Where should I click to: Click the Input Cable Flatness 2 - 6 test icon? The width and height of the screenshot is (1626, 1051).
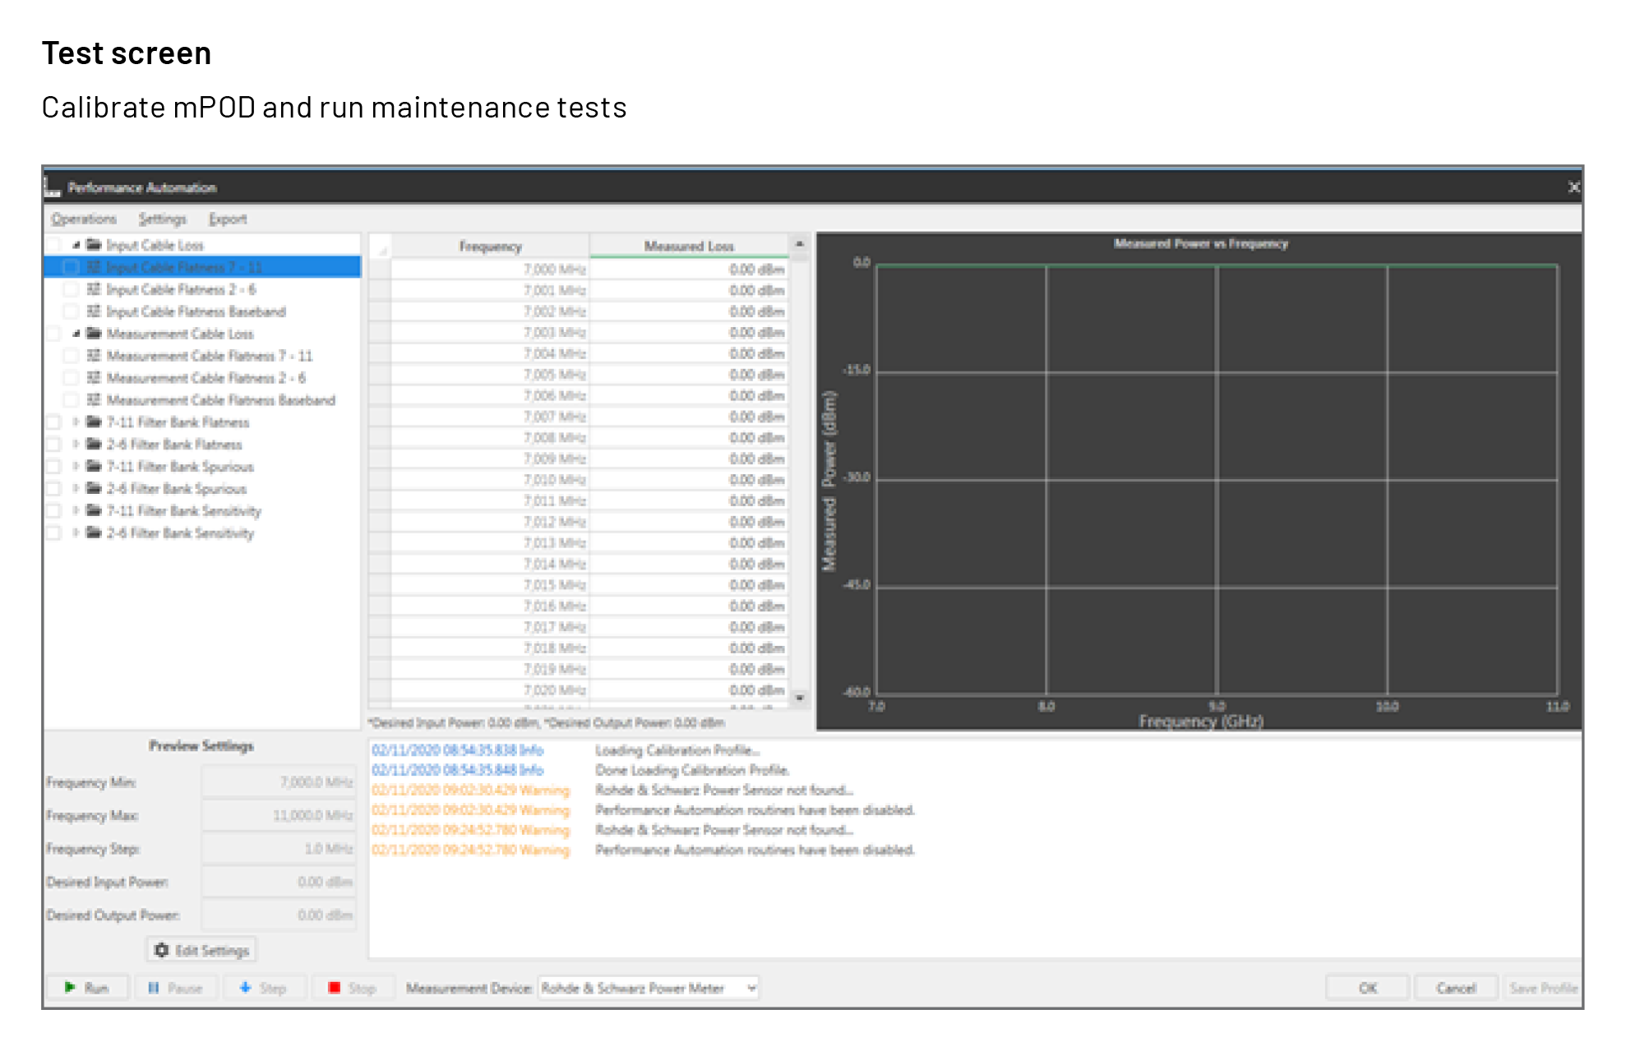pyautogui.click(x=94, y=289)
